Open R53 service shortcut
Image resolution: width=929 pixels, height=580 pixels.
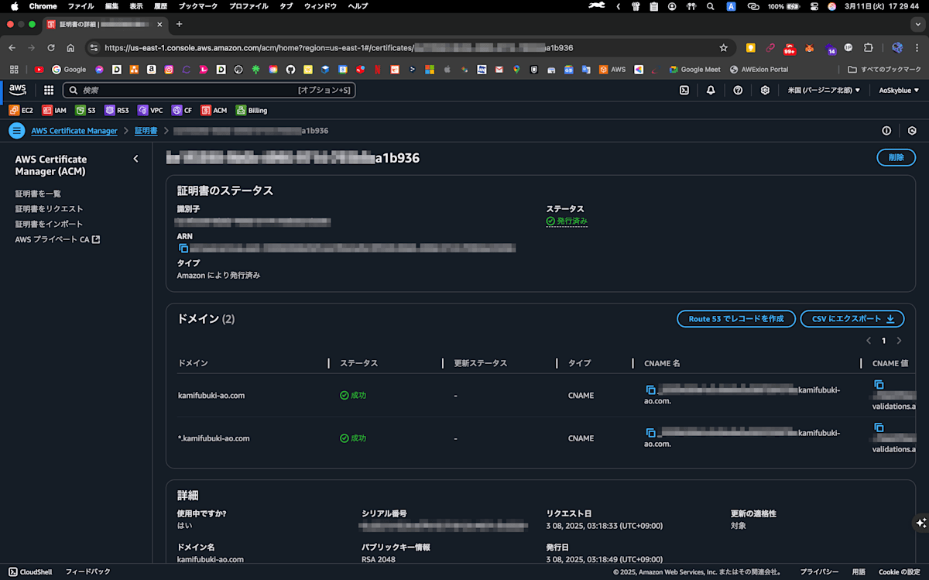point(117,110)
